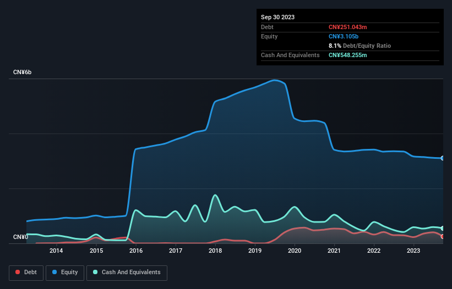Click Cash And Equivalents label in tooltip

[290, 55]
